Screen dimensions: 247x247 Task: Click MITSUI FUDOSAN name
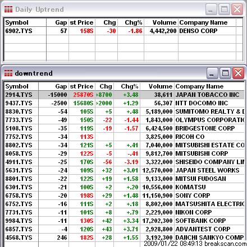click(200, 179)
